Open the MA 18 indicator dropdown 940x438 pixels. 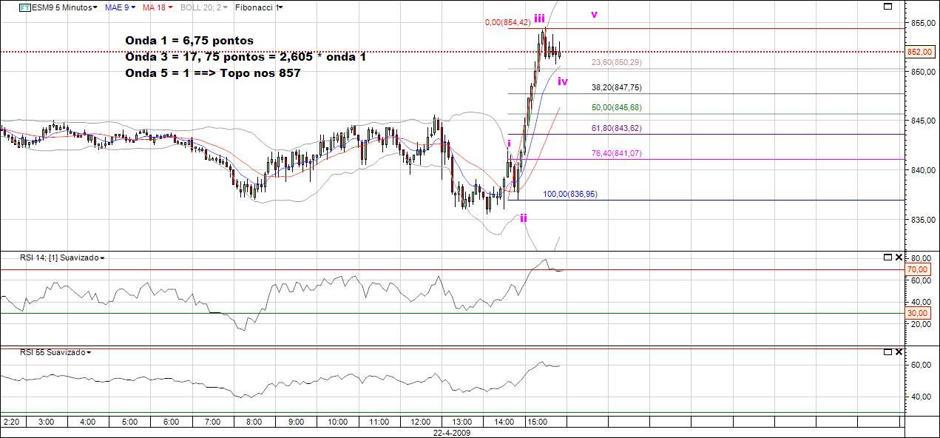pos(157,7)
